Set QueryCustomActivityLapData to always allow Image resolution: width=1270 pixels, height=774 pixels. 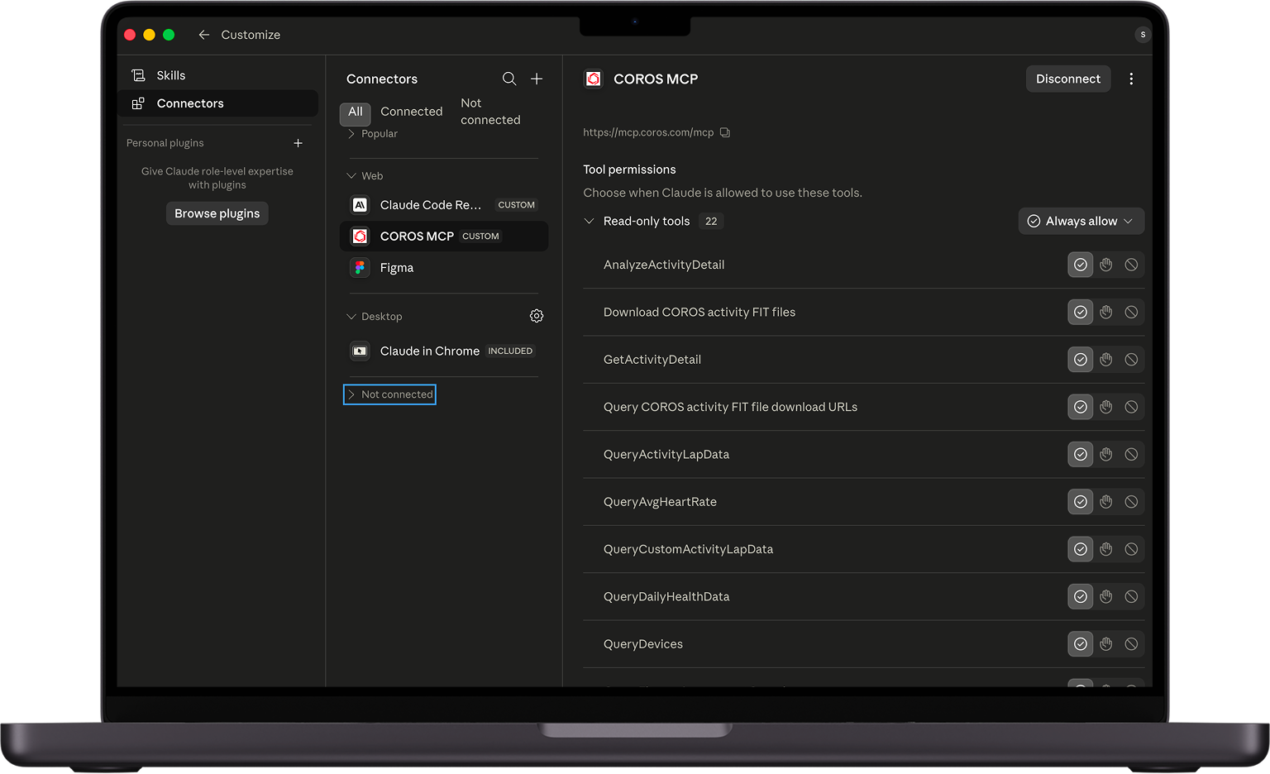[x=1081, y=549]
